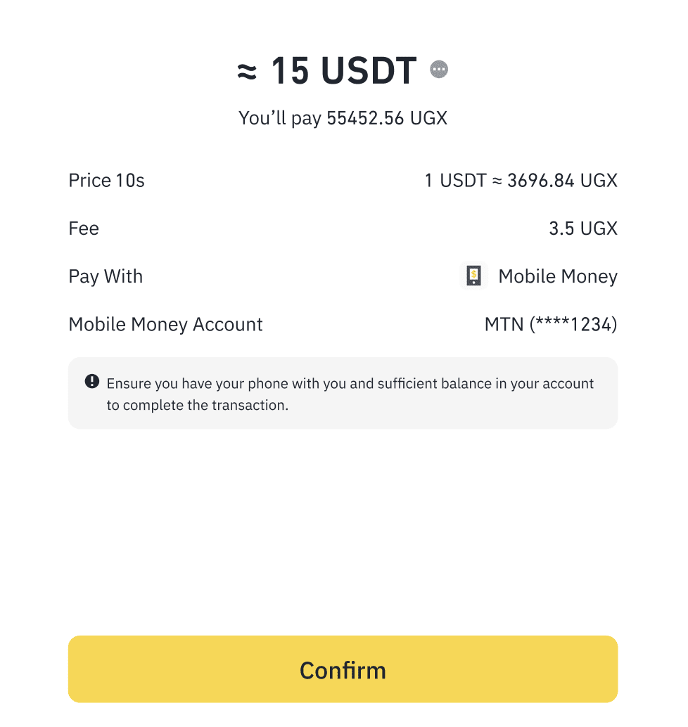Click the exclamation warning icon in notice
This screenshot has width=688, height=727.
point(92,382)
